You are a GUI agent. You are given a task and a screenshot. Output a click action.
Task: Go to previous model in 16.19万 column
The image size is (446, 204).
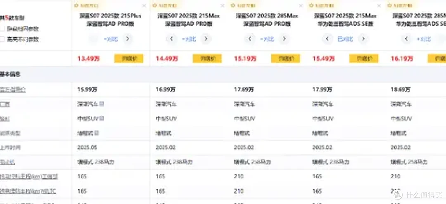coord(406,39)
